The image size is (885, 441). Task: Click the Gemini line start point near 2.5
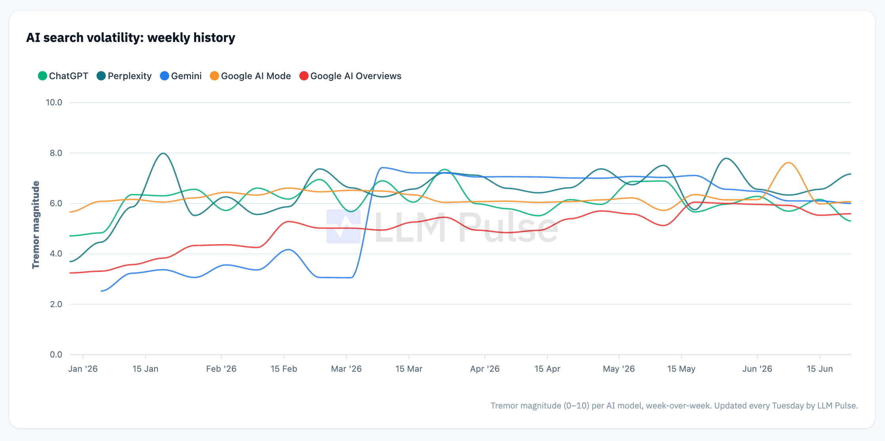pyautogui.click(x=102, y=291)
